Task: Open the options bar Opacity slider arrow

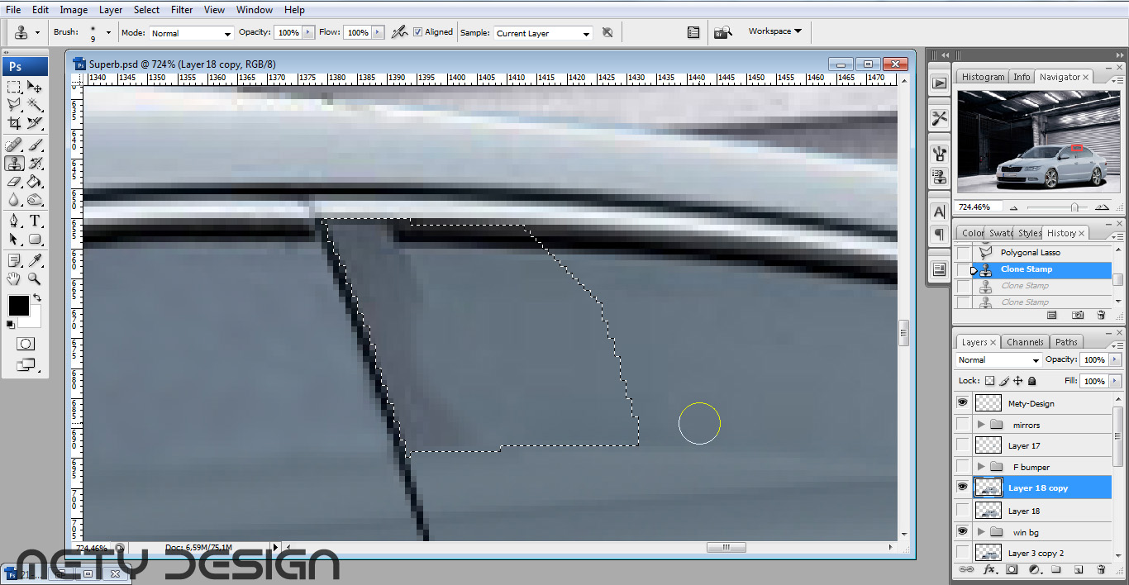Action: 309,32
